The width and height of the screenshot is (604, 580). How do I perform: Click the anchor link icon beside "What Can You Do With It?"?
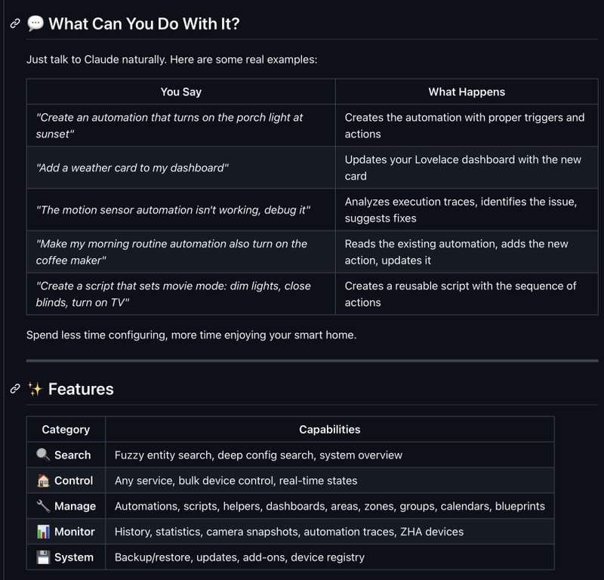pos(14,23)
